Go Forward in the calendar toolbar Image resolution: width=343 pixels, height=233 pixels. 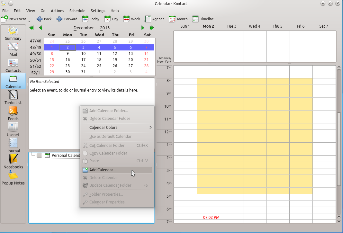click(67, 19)
